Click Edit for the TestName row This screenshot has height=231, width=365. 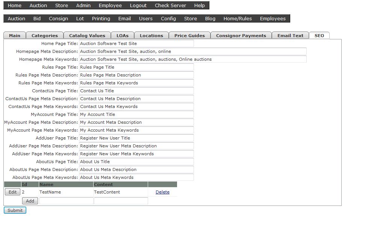coord(12,192)
